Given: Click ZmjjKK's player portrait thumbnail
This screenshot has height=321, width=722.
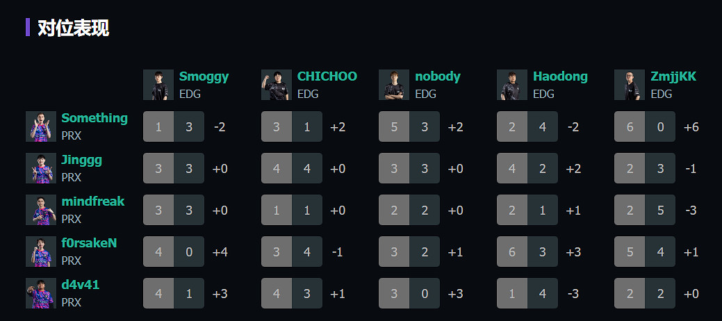Looking at the screenshot, I should [630, 85].
